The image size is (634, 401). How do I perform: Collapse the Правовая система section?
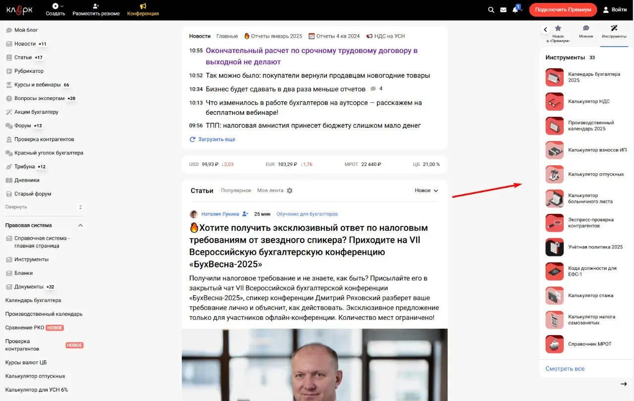pyautogui.click(x=80, y=225)
